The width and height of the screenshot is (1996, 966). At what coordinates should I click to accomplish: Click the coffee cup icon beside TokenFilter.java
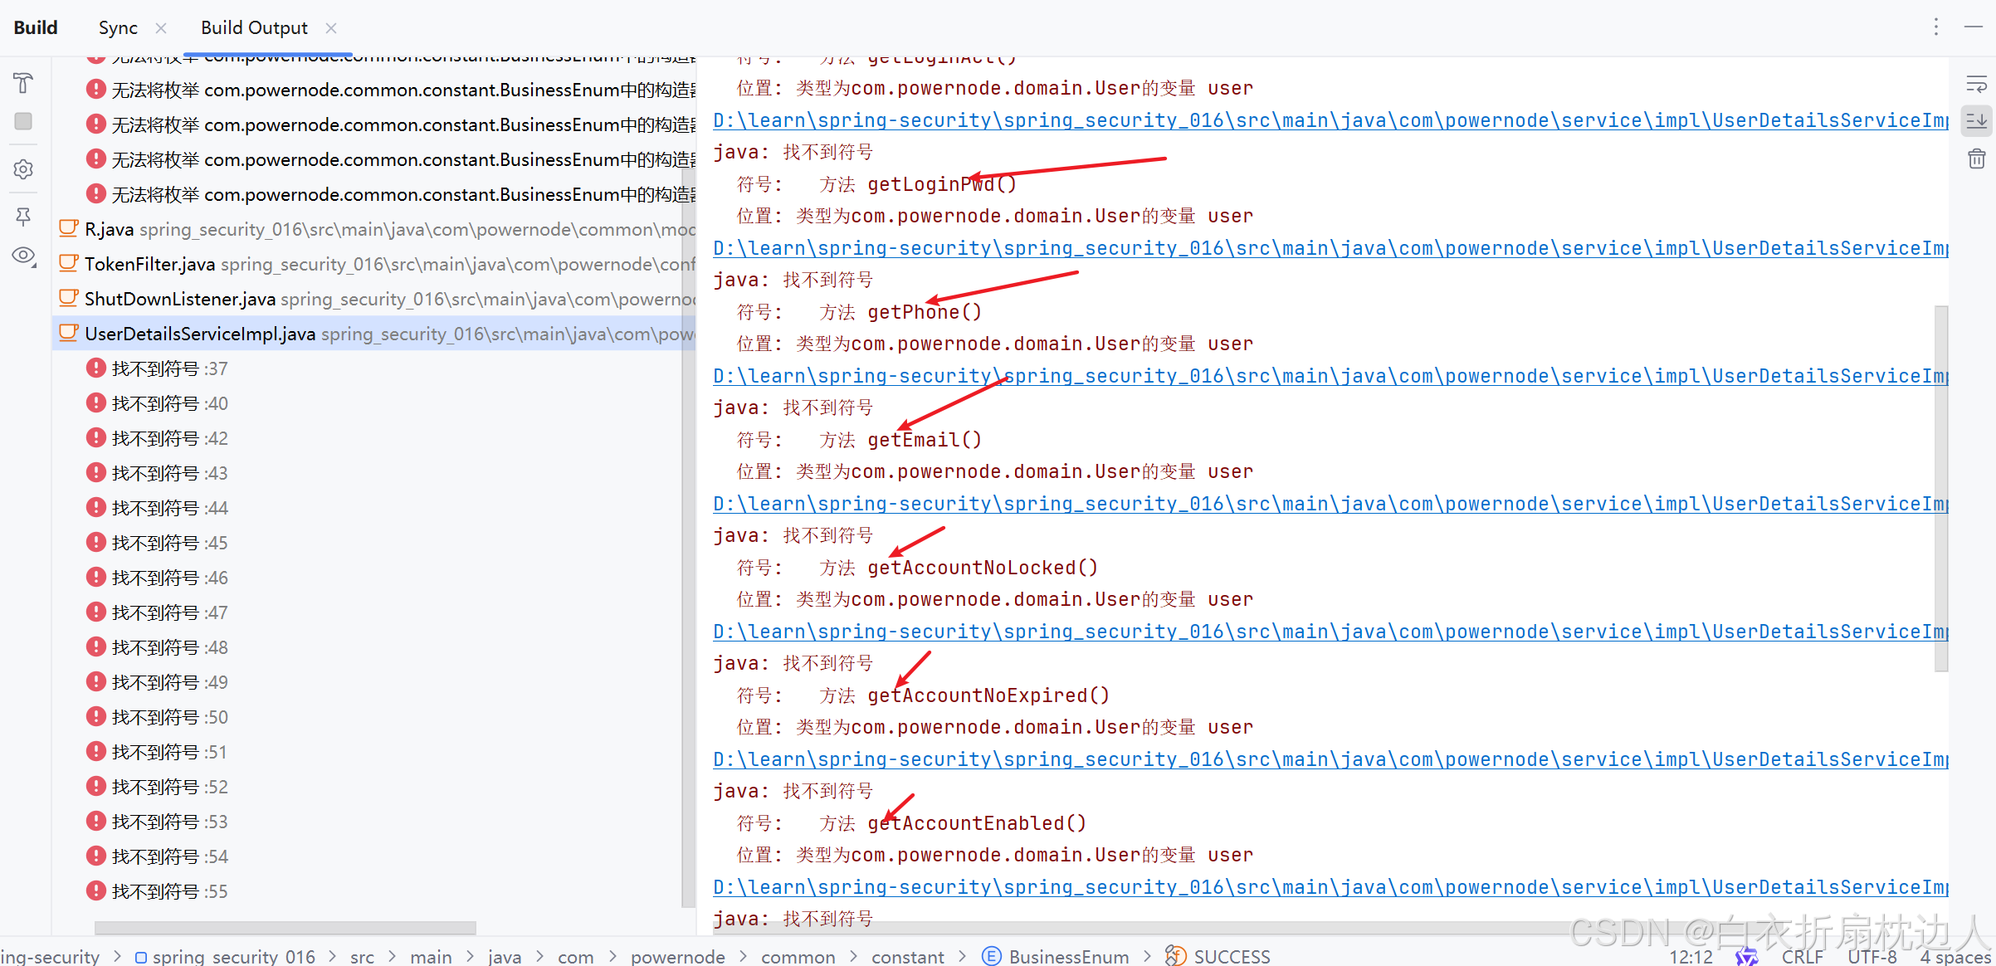[67, 263]
